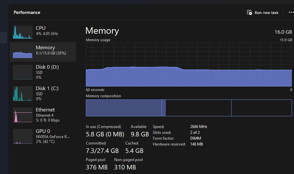Click the In use (Compressed) label
This screenshot has height=174, width=294.
(103, 127)
